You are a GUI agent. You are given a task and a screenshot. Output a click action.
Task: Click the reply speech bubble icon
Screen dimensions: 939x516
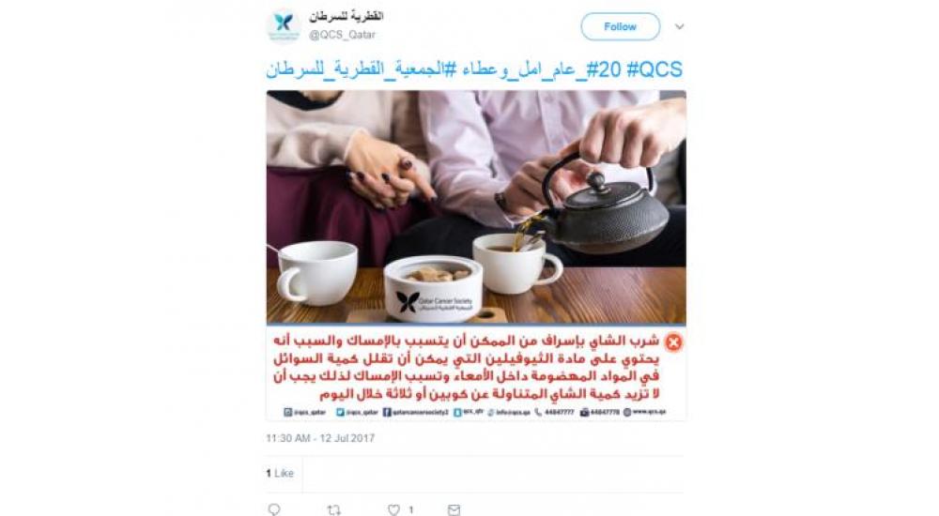274,509
